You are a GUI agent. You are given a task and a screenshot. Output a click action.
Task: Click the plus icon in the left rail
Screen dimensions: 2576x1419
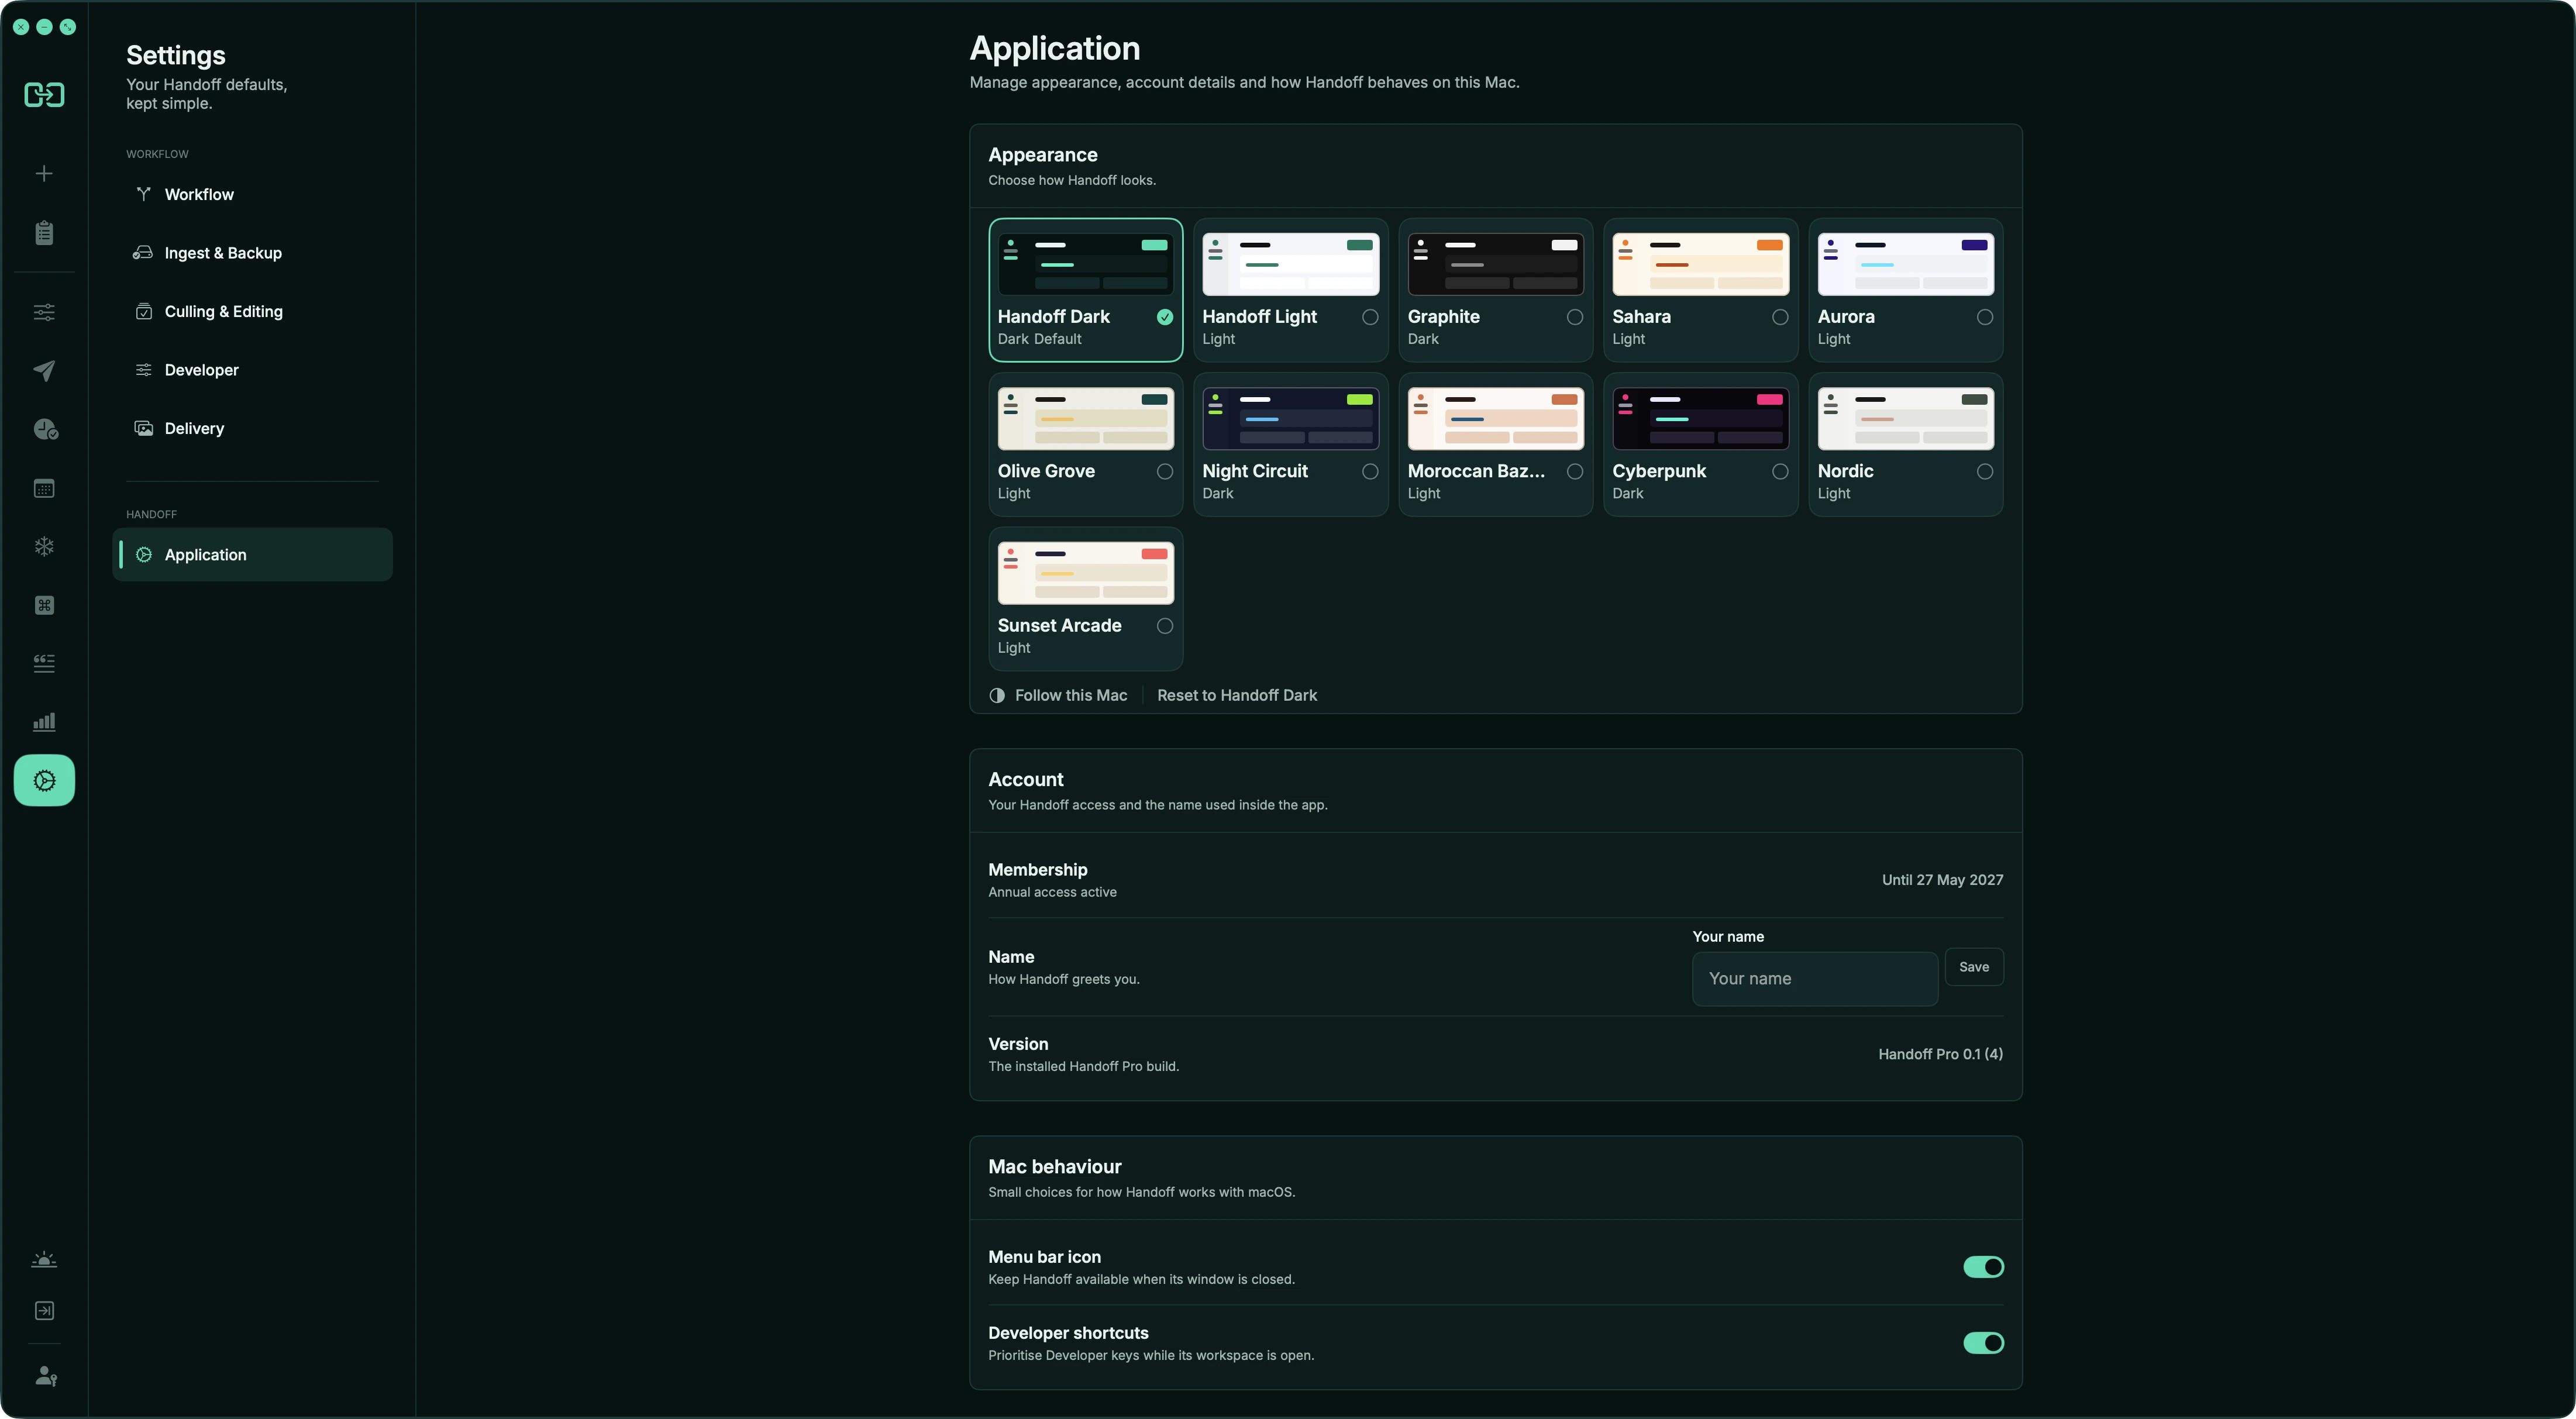pyautogui.click(x=44, y=174)
